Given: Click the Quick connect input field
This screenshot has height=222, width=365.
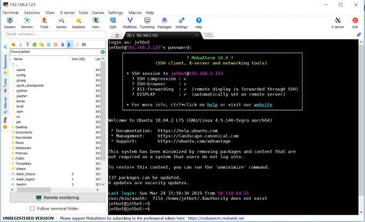Looking at the screenshot, I should tap(53, 34).
